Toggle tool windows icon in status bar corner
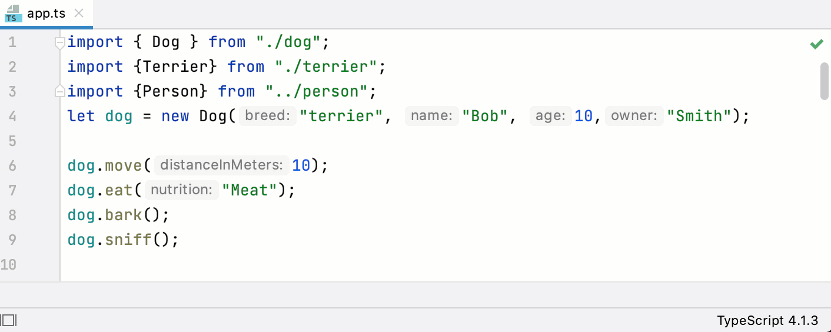The height and width of the screenshot is (332, 831). 9,320
